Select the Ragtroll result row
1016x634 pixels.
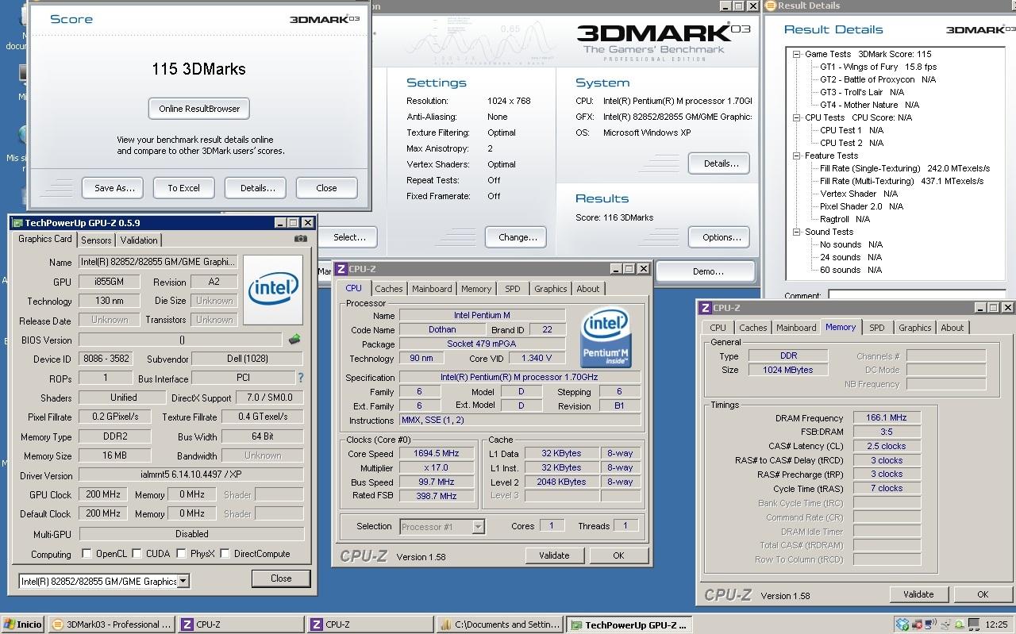pyautogui.click(x=845, y=219)
